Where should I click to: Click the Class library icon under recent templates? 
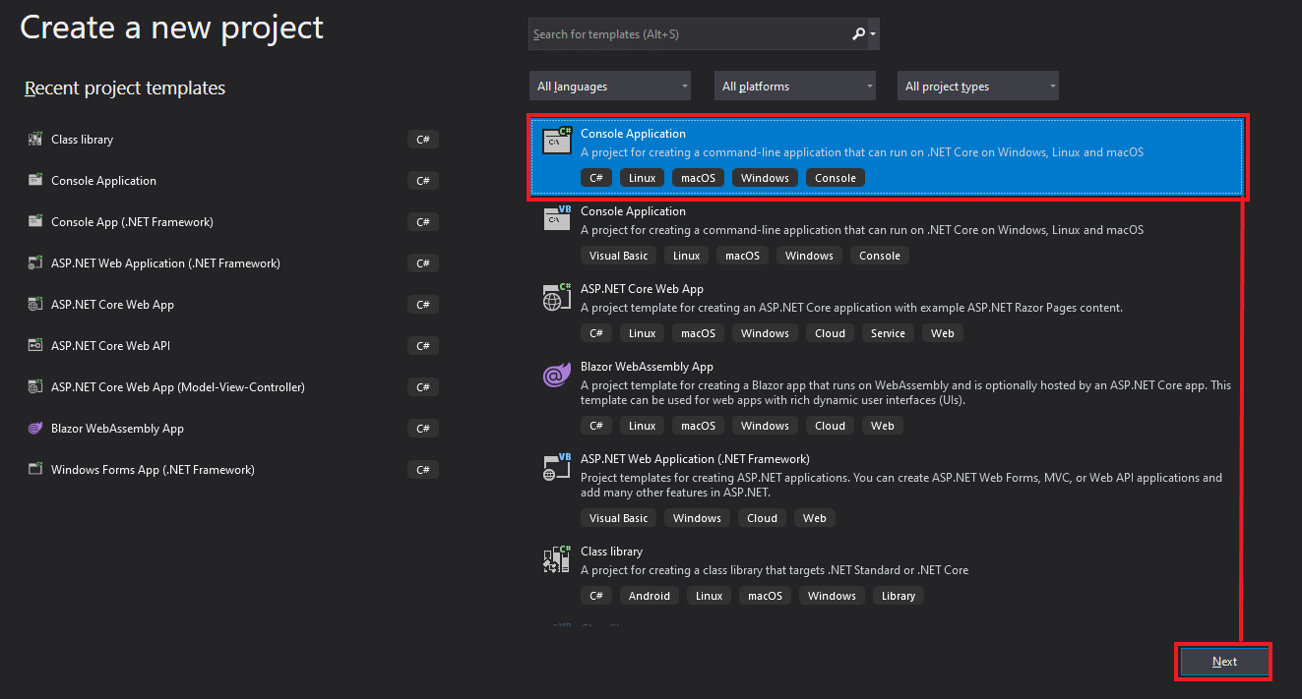pyautogui.click(x=34, y=139)
